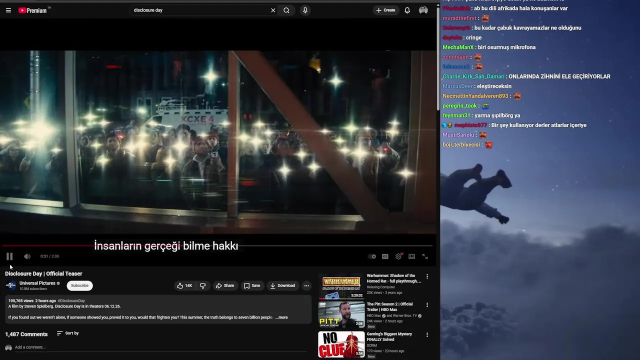This screenshot has width=640, height=360.
Task: Toggle closed captions
Action: click(385, 256)
